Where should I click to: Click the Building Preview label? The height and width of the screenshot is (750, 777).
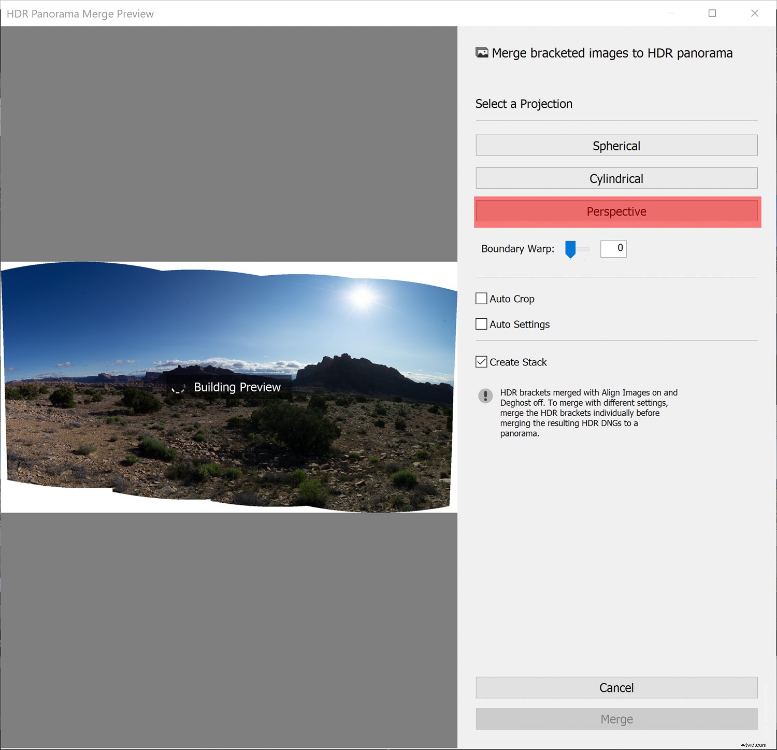[x=237, y=387]
